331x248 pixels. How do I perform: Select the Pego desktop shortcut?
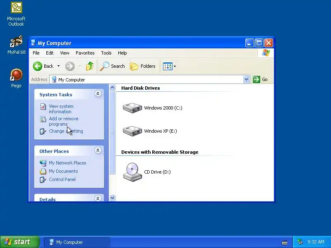pyautogui.click(x=16, y=78)
